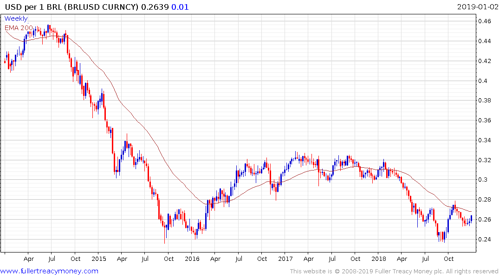Click the '2018' year label on time axis
Screen dimensions: 499x278
378,259
